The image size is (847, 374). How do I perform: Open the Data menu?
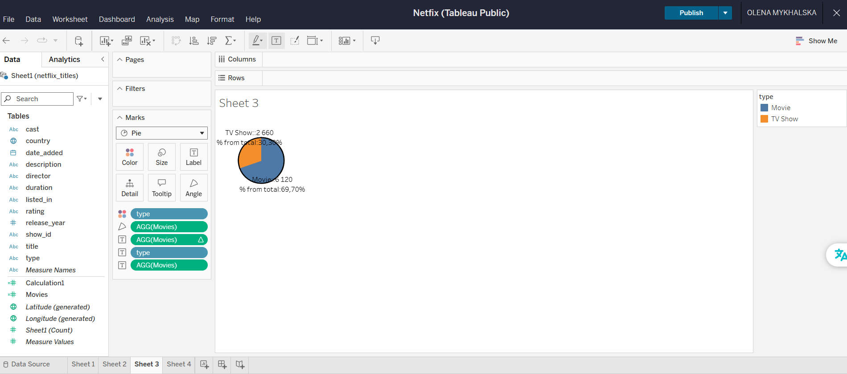click(33, 19)
